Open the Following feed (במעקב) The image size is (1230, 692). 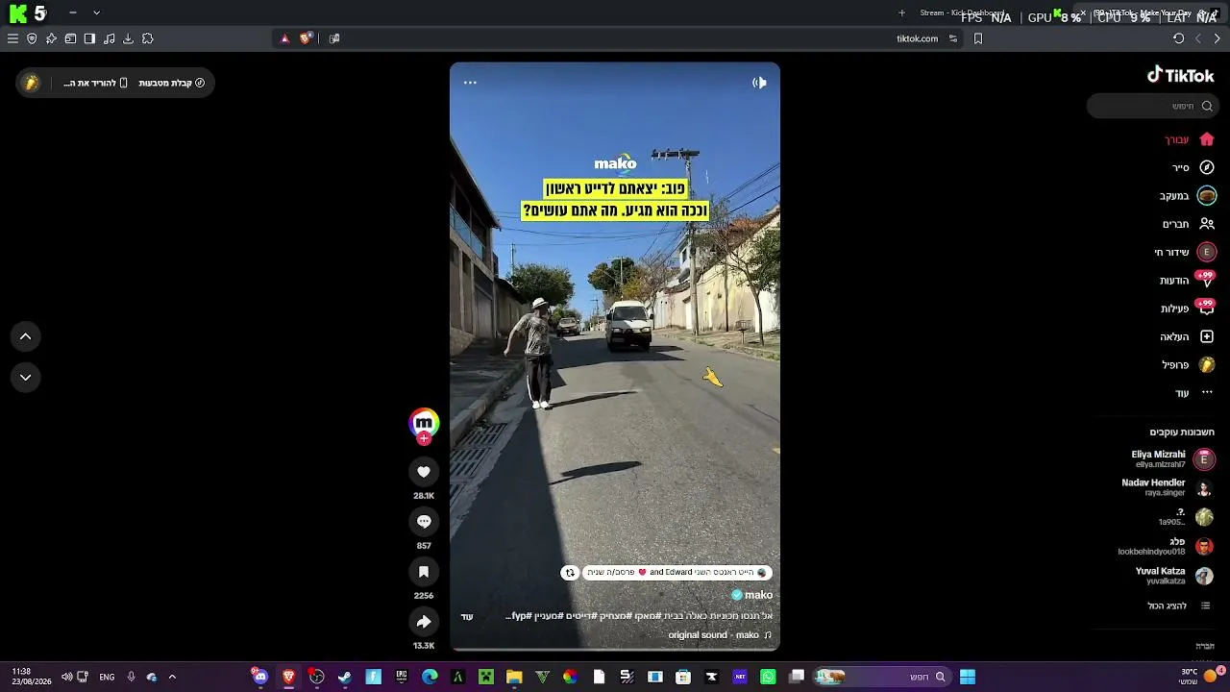[x=1188, y=196]
